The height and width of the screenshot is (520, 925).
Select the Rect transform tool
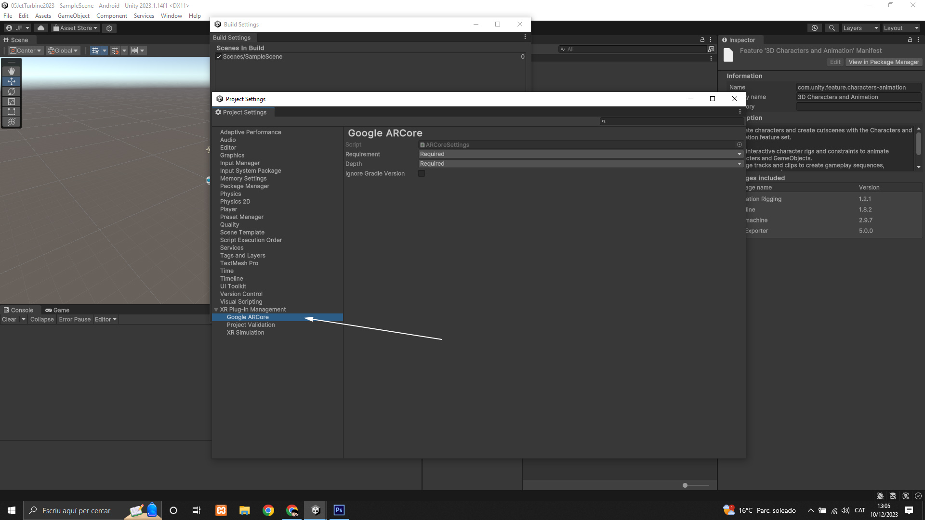click(x=12, y=112)
